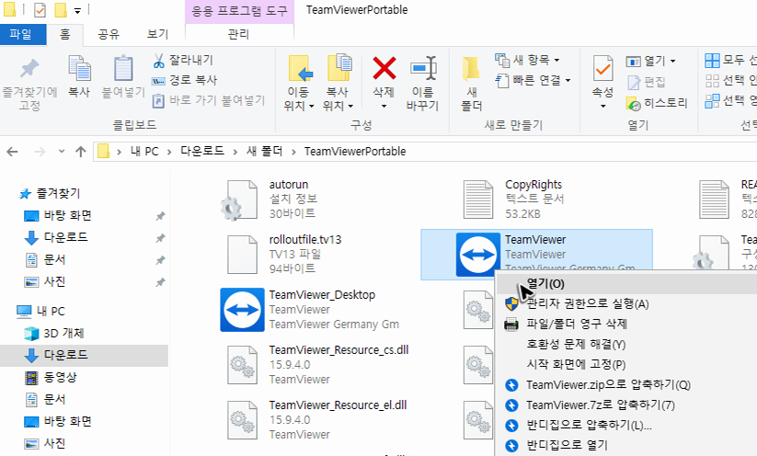
Task: Open pinned 사진 under 즐겨찾기
Action: pos(54,282)
